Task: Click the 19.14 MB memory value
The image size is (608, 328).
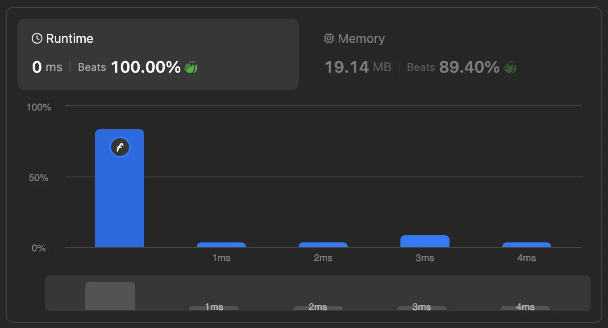Action: 358,67
